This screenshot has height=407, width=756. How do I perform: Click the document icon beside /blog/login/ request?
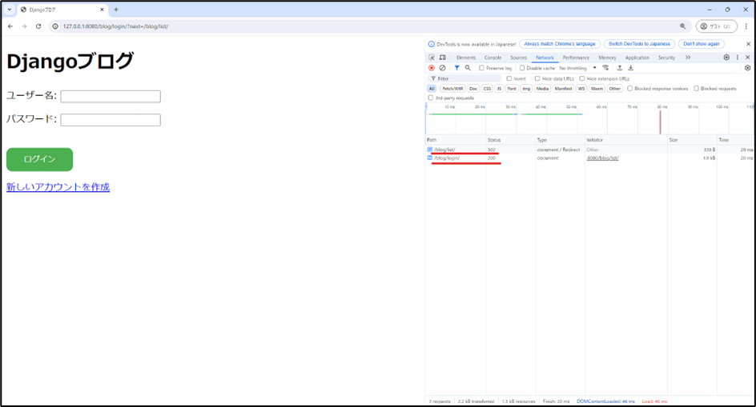tap(429, 158)
